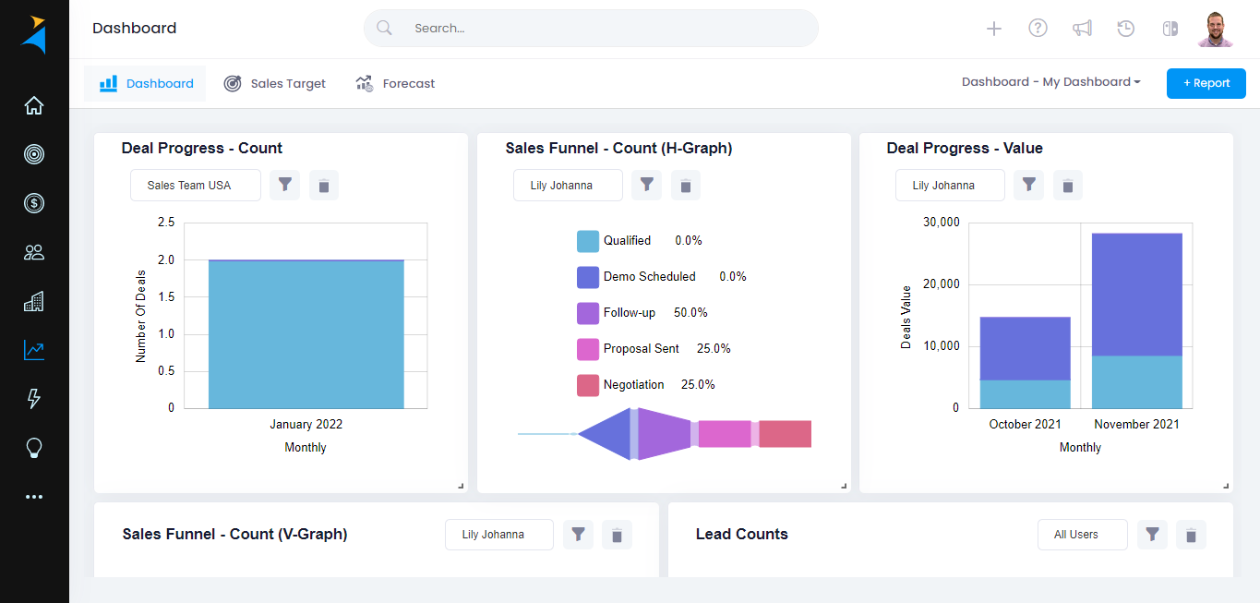Toggle the filter for Deal Progress - Count

(x=284, y=185)
